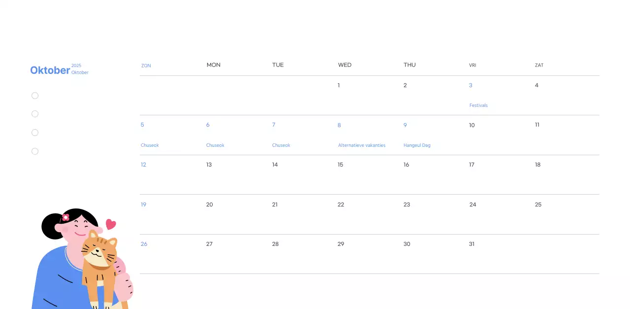
Task: Click the blue date 3 in the calendar
Action: point(471,85)
